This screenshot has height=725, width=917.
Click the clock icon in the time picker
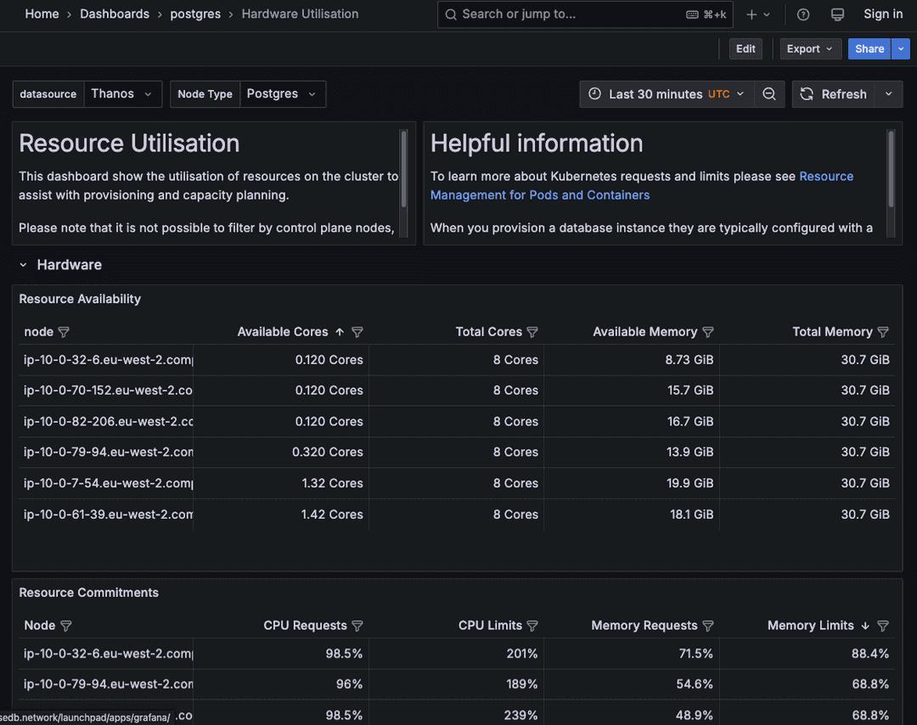point(595,93)
